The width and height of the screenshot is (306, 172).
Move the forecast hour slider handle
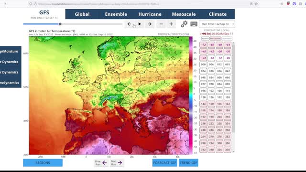pos(60,24)
